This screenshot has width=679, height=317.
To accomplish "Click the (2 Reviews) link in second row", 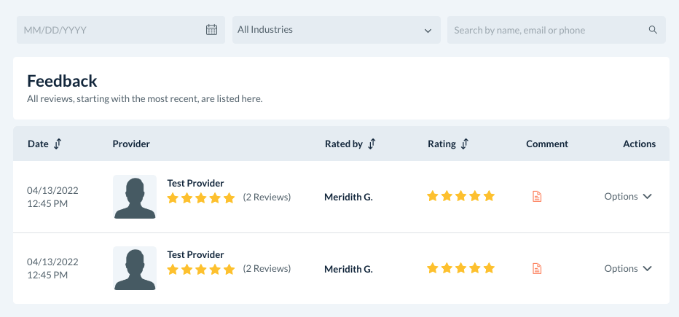I will [x=267, y=269].
